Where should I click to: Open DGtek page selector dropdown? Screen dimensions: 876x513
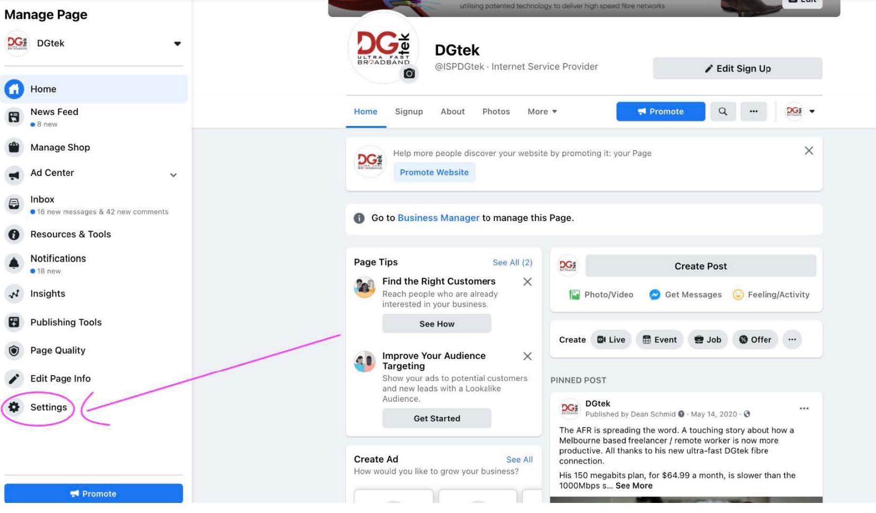[x=178, y=43]
